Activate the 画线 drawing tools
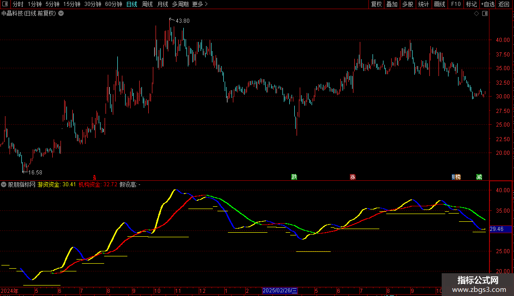The image size is (514, 296). pyautogui.click(x=439, y=4)
